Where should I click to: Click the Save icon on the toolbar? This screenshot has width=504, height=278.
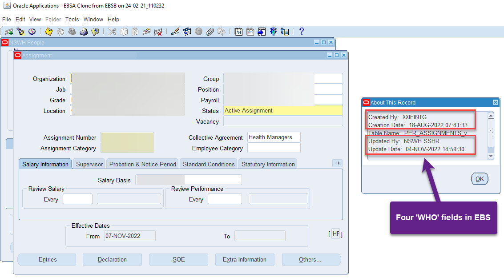point(48,32)
